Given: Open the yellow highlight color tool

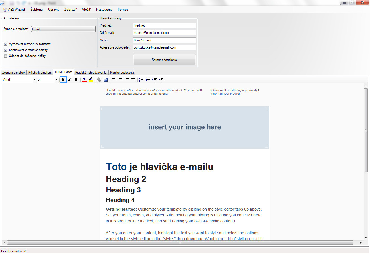Looking at the screenshot, I should (91, 80).
